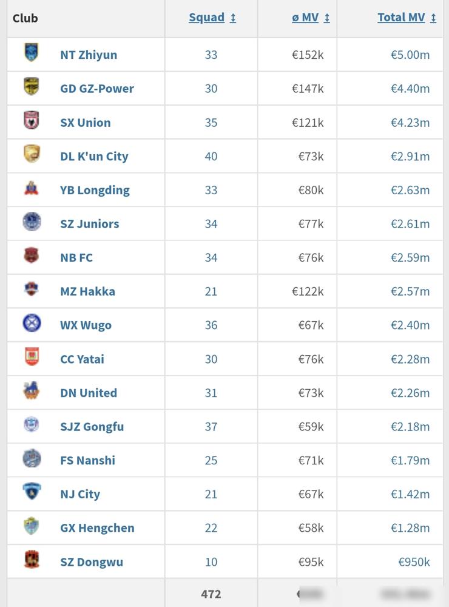Click GX Hengchen total value €1.28m
Screen dimensions: 449x607
(410, 528)
